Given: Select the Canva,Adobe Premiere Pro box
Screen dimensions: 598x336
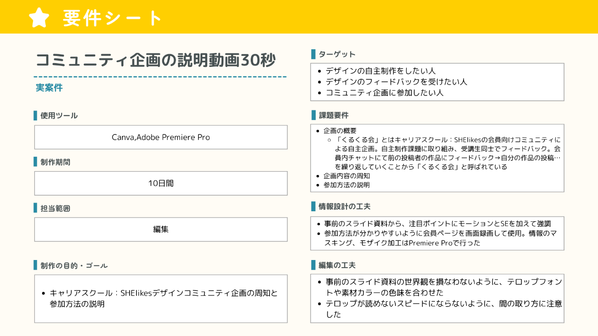Looking at the screenshot, I should tap(161, 137).
